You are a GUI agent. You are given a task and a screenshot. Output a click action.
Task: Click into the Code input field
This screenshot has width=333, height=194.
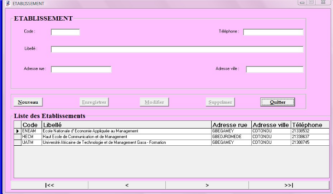(x=65, y=32)
